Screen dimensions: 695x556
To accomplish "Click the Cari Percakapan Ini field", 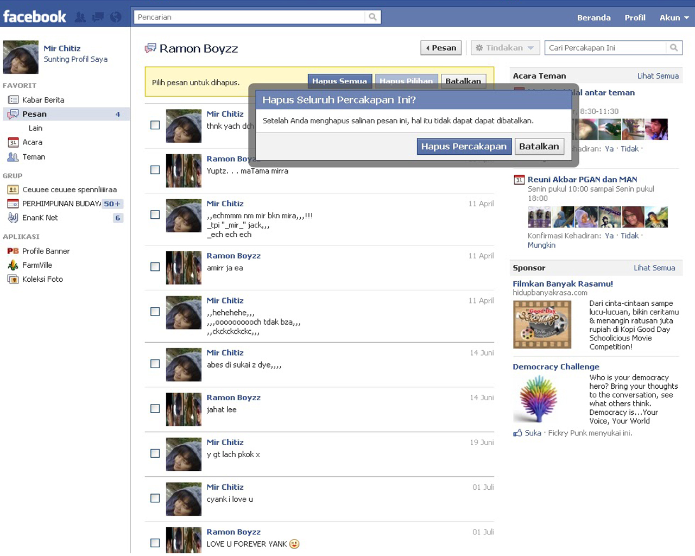I will click(605, 48).
